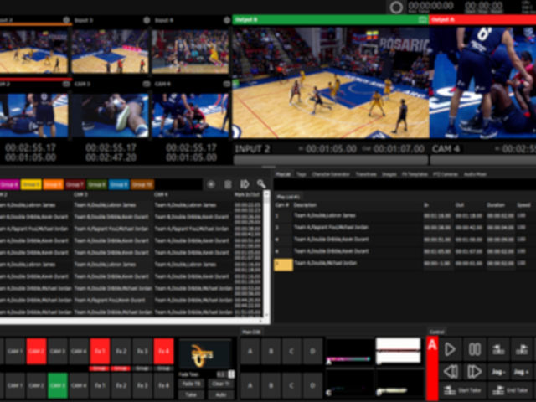Screen dimensions: 536x402
Task: Click the Play button in Control panel
Action: (x=451, y=349)
